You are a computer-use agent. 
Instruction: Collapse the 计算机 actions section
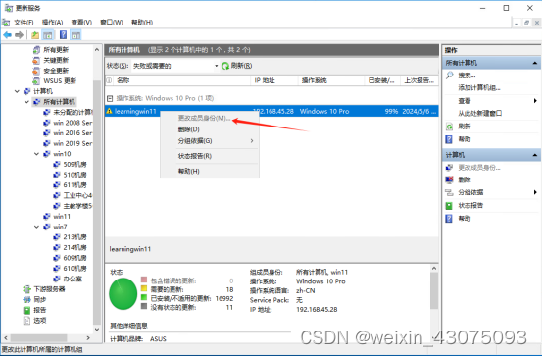click(x=535, y=155)
